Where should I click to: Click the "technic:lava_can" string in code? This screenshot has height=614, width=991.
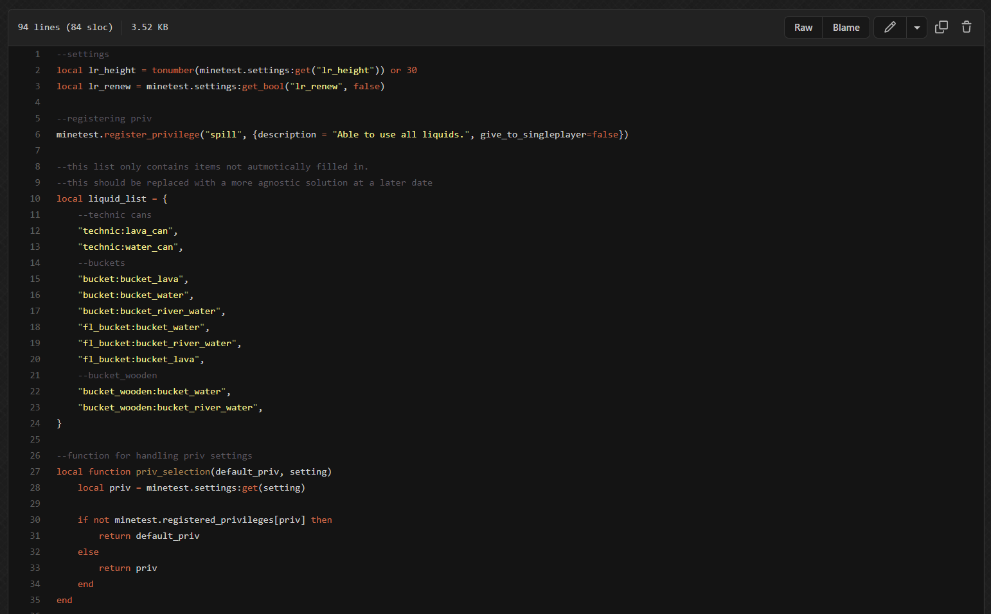tap(125, 231)
